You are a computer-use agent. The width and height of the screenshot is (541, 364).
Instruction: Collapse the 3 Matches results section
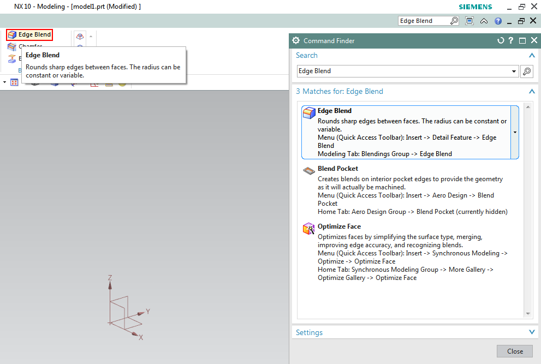click(x=532, y=92)
